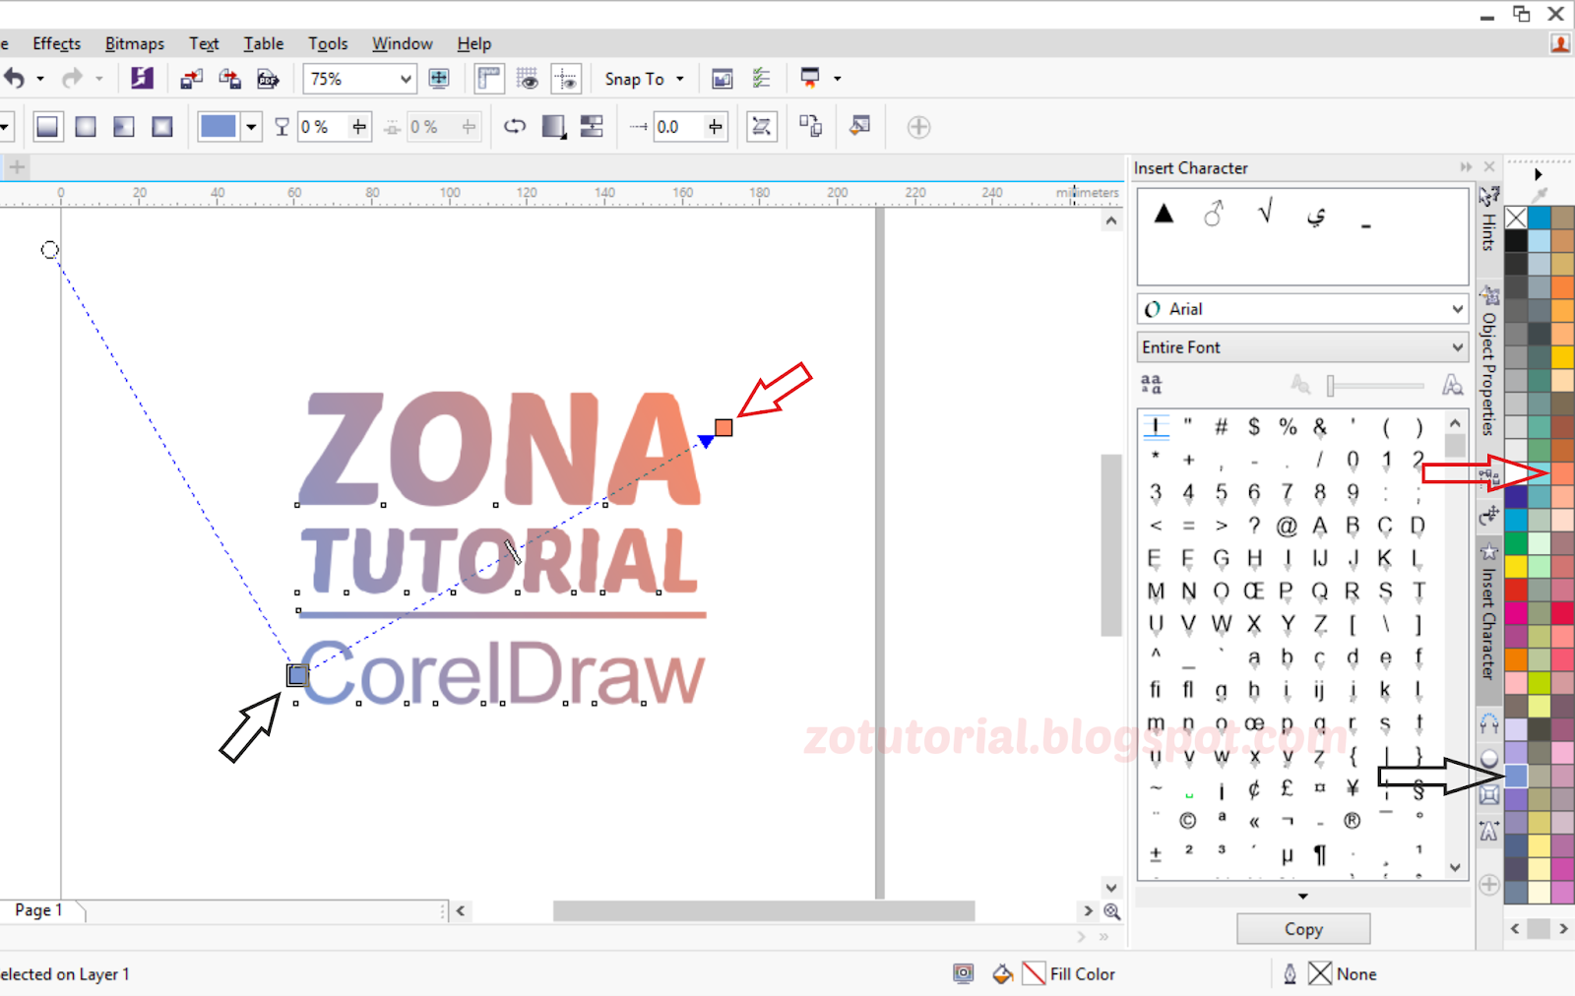This screenshot has height=996, width=1575.
Task: Open the Bitmaps menu
Action: (135, 43)
